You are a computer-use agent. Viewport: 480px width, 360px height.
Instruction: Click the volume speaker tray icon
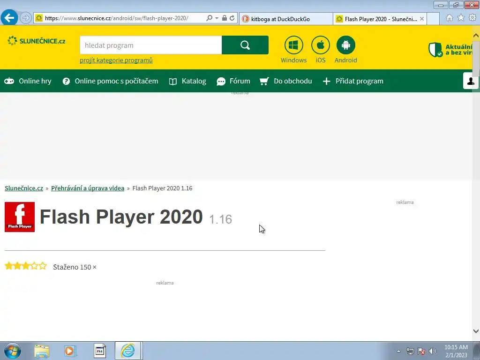(433, 351)
